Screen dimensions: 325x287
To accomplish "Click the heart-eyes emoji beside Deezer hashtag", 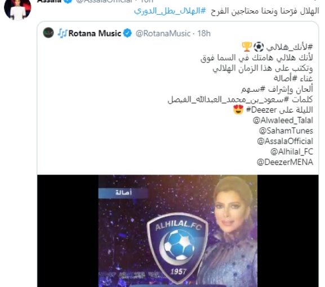I will (x=238, y=110).
